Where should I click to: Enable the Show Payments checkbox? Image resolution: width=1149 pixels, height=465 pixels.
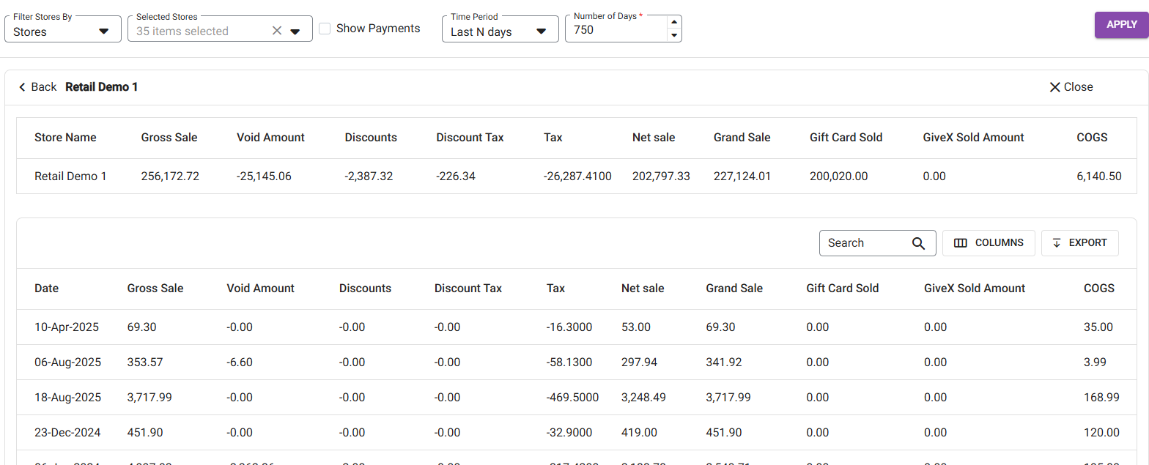pos(325,29)
